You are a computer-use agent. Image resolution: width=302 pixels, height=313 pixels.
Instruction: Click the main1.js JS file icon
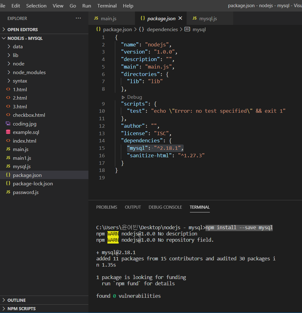8,158
